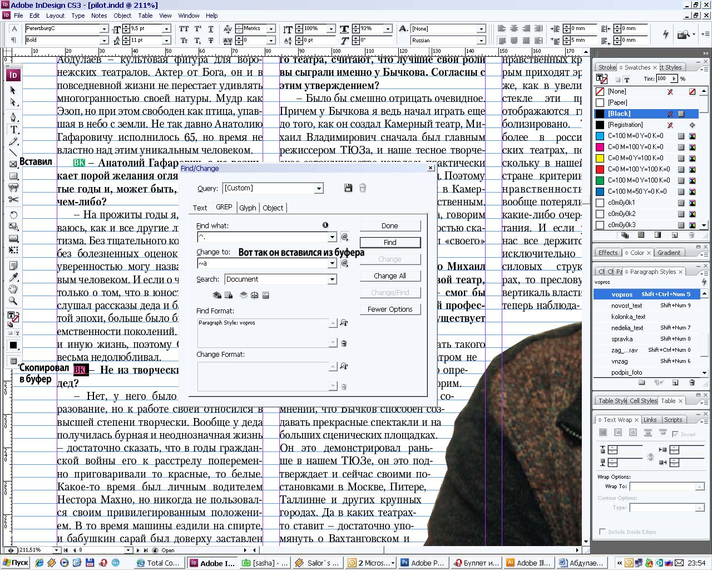Viewport: 712px width, 570px height.
Task: Select the C=0 M=0 Y=100 K=0 swatch
Action: 646,158
